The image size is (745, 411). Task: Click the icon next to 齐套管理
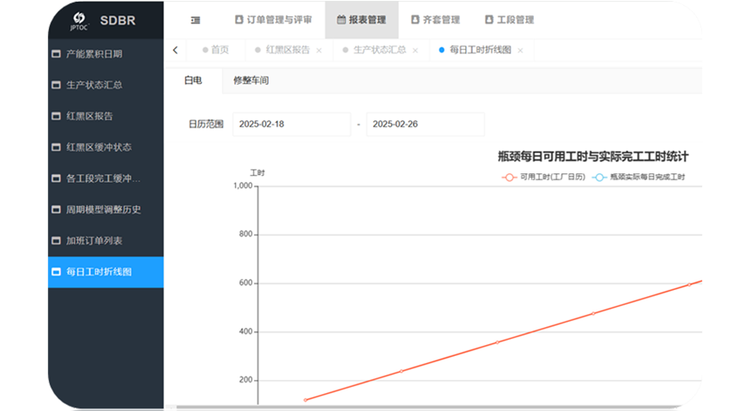tap(415, 20)
